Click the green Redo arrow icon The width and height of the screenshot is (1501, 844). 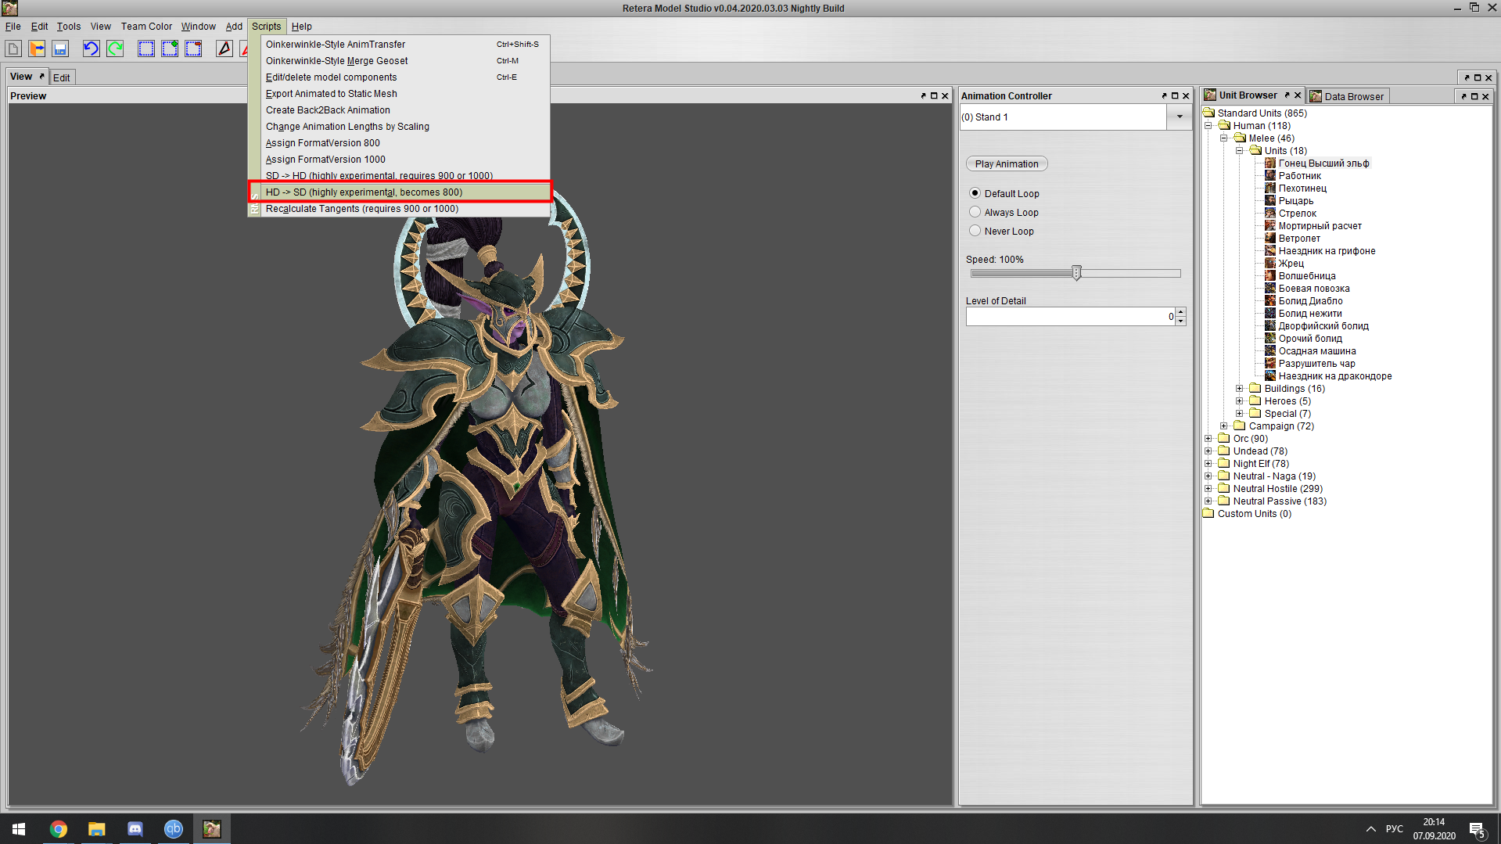point(115,48)
